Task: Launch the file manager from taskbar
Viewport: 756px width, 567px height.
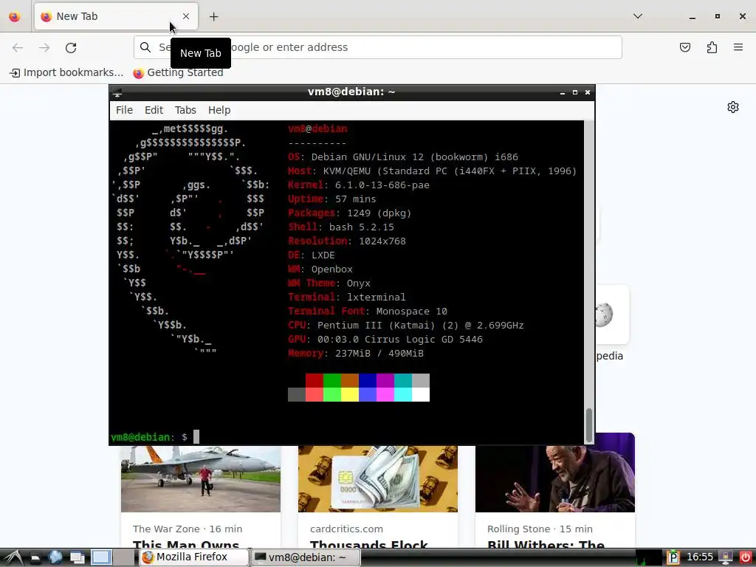Action: point(35,558)
